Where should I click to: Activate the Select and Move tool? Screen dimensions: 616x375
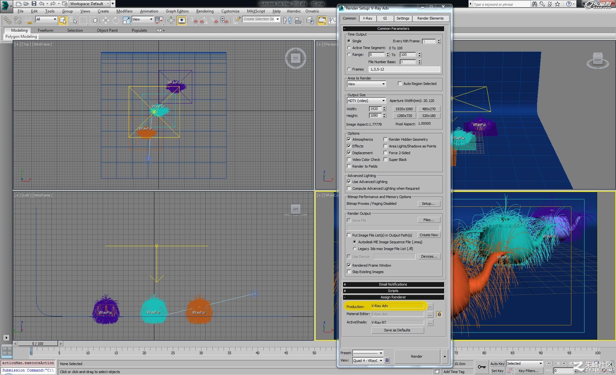pyautogui.click(x=105, y=21)
